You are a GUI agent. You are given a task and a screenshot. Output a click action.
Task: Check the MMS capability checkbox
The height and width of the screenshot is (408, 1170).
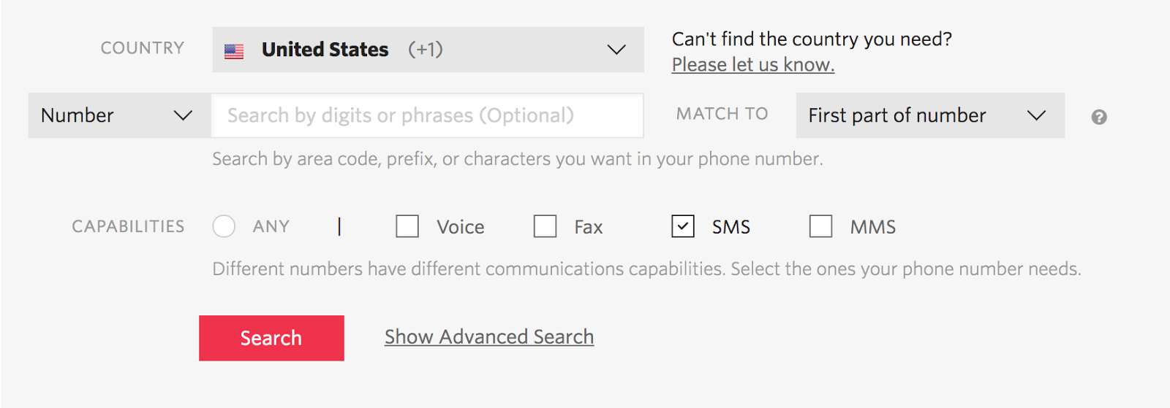pyautogui.click(x=820, y=226)
